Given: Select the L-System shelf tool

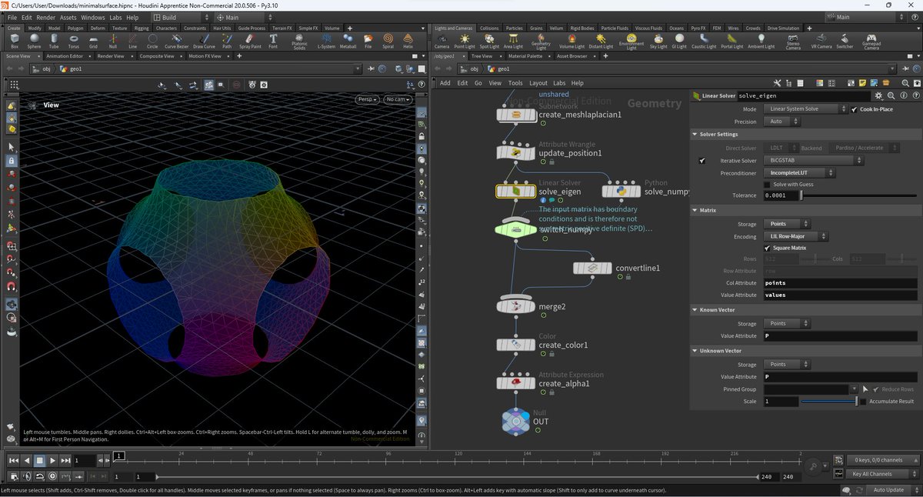Looking at the screenshot, I should tap(327, 41).
